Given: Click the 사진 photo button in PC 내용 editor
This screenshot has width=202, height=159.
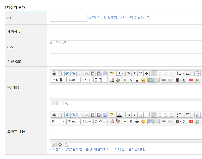Looking at the screenshot, I should 180,80.
